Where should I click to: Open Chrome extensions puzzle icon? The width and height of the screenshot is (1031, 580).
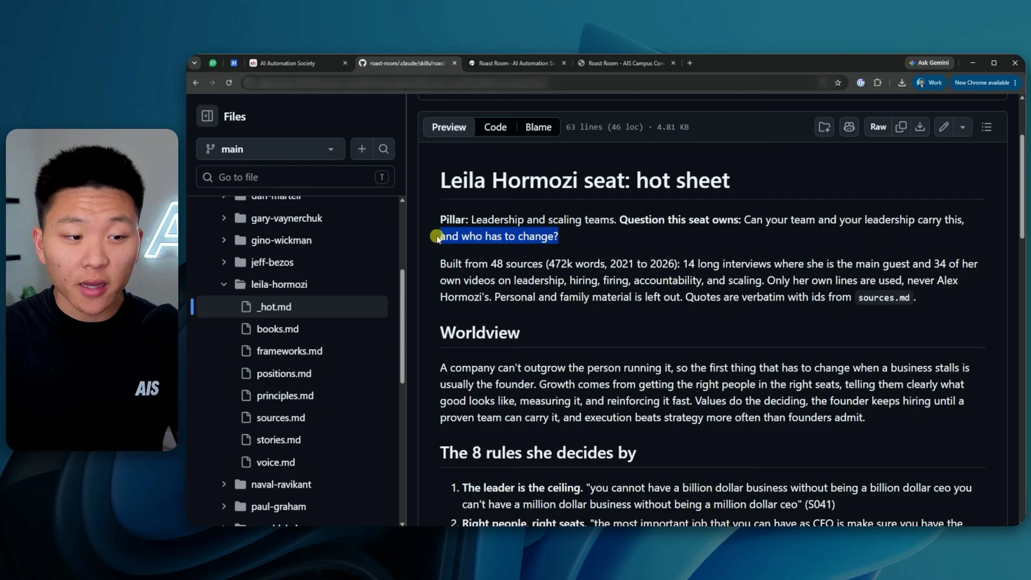(877, 83)
